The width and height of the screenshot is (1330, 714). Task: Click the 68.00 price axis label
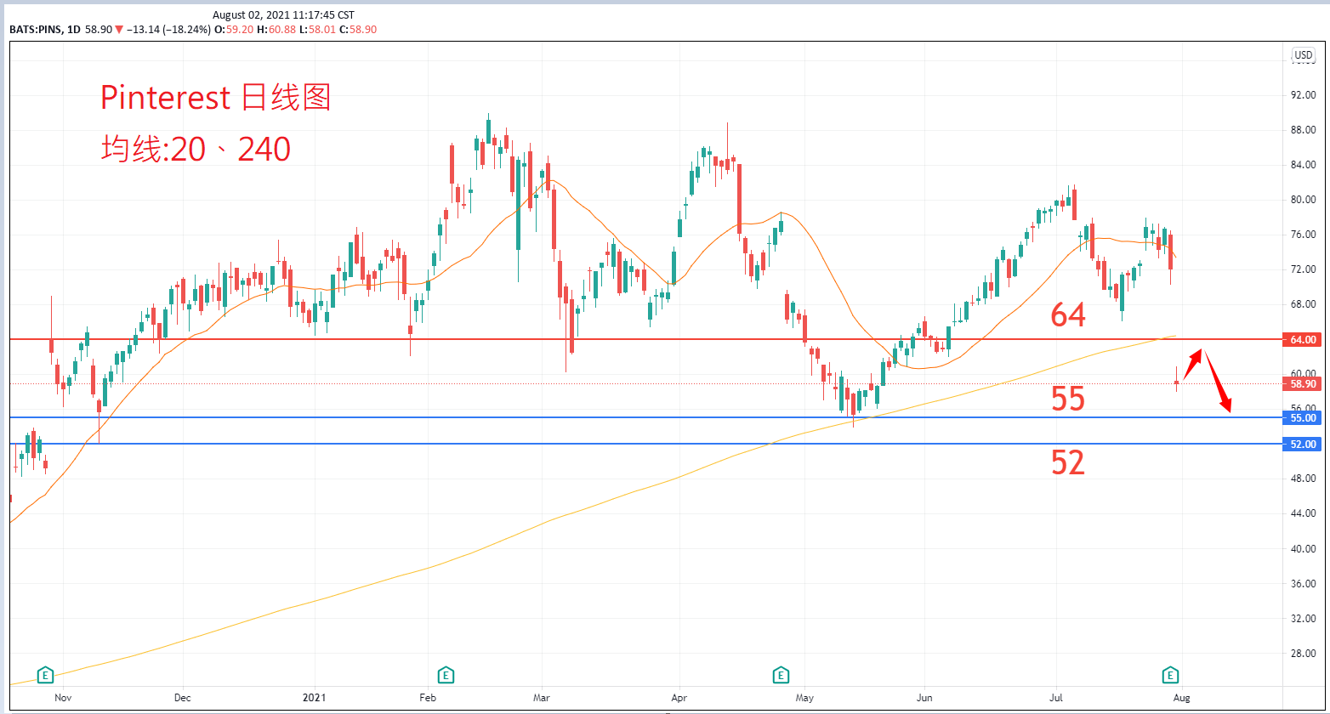[x=1304, y=304]
